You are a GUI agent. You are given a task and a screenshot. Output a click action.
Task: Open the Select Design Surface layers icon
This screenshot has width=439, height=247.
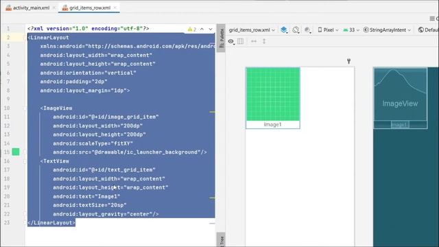(x=284, y=30)
